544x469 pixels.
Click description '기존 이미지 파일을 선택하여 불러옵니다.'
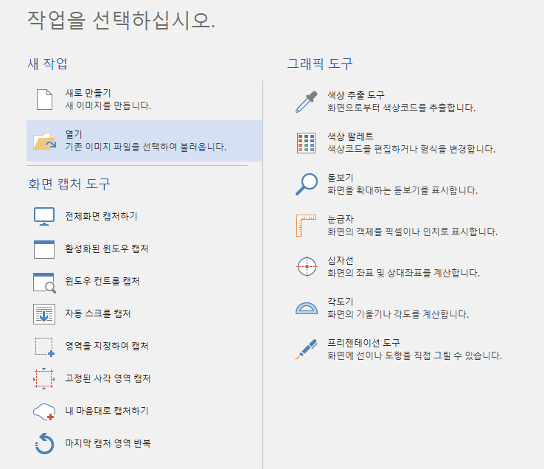146,147
